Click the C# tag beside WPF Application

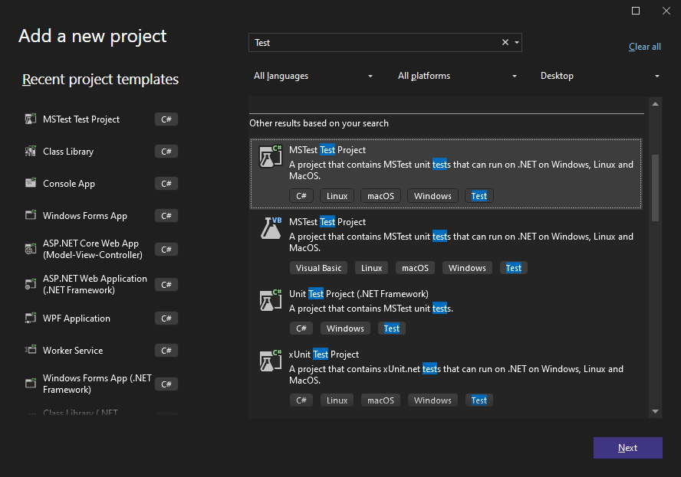(166, 319)
